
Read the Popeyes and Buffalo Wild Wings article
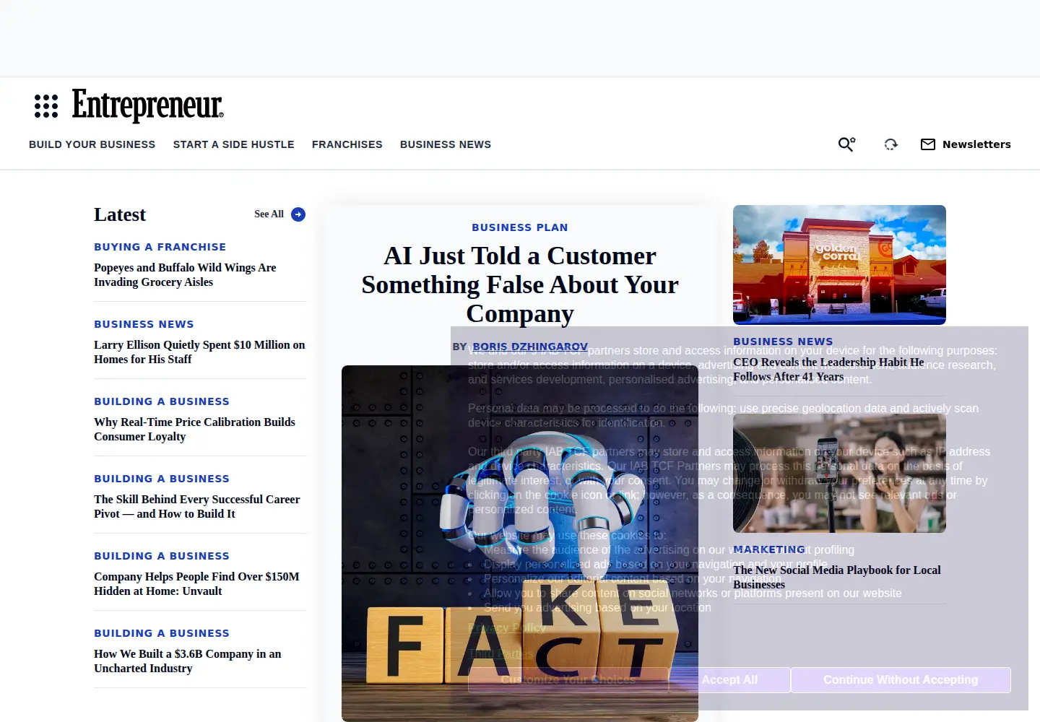click(185, 275)
